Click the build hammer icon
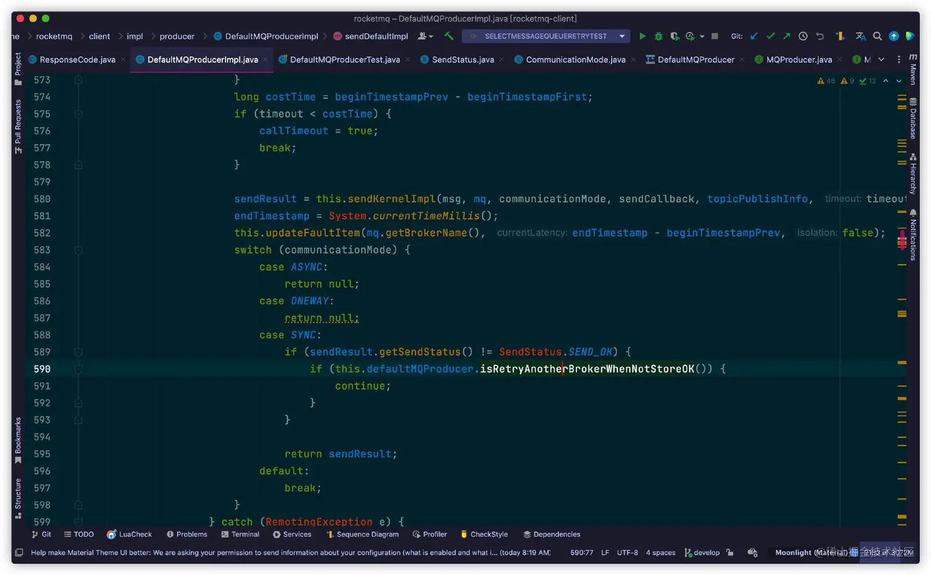 click(449, 36)
